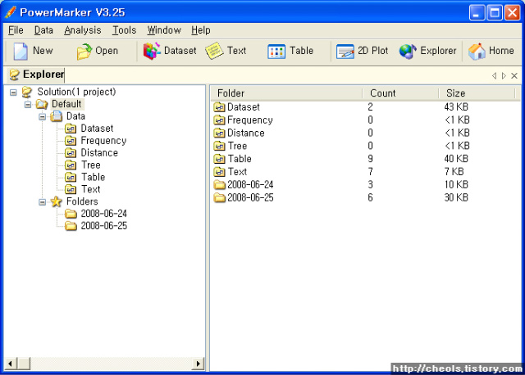Sort list by Folder column header
525x375 pixels.
click(286, 93)
